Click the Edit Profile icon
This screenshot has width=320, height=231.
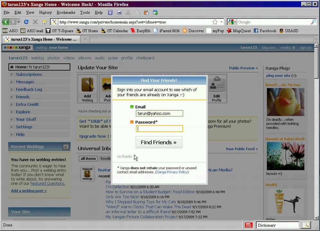[x=217, y=89]
